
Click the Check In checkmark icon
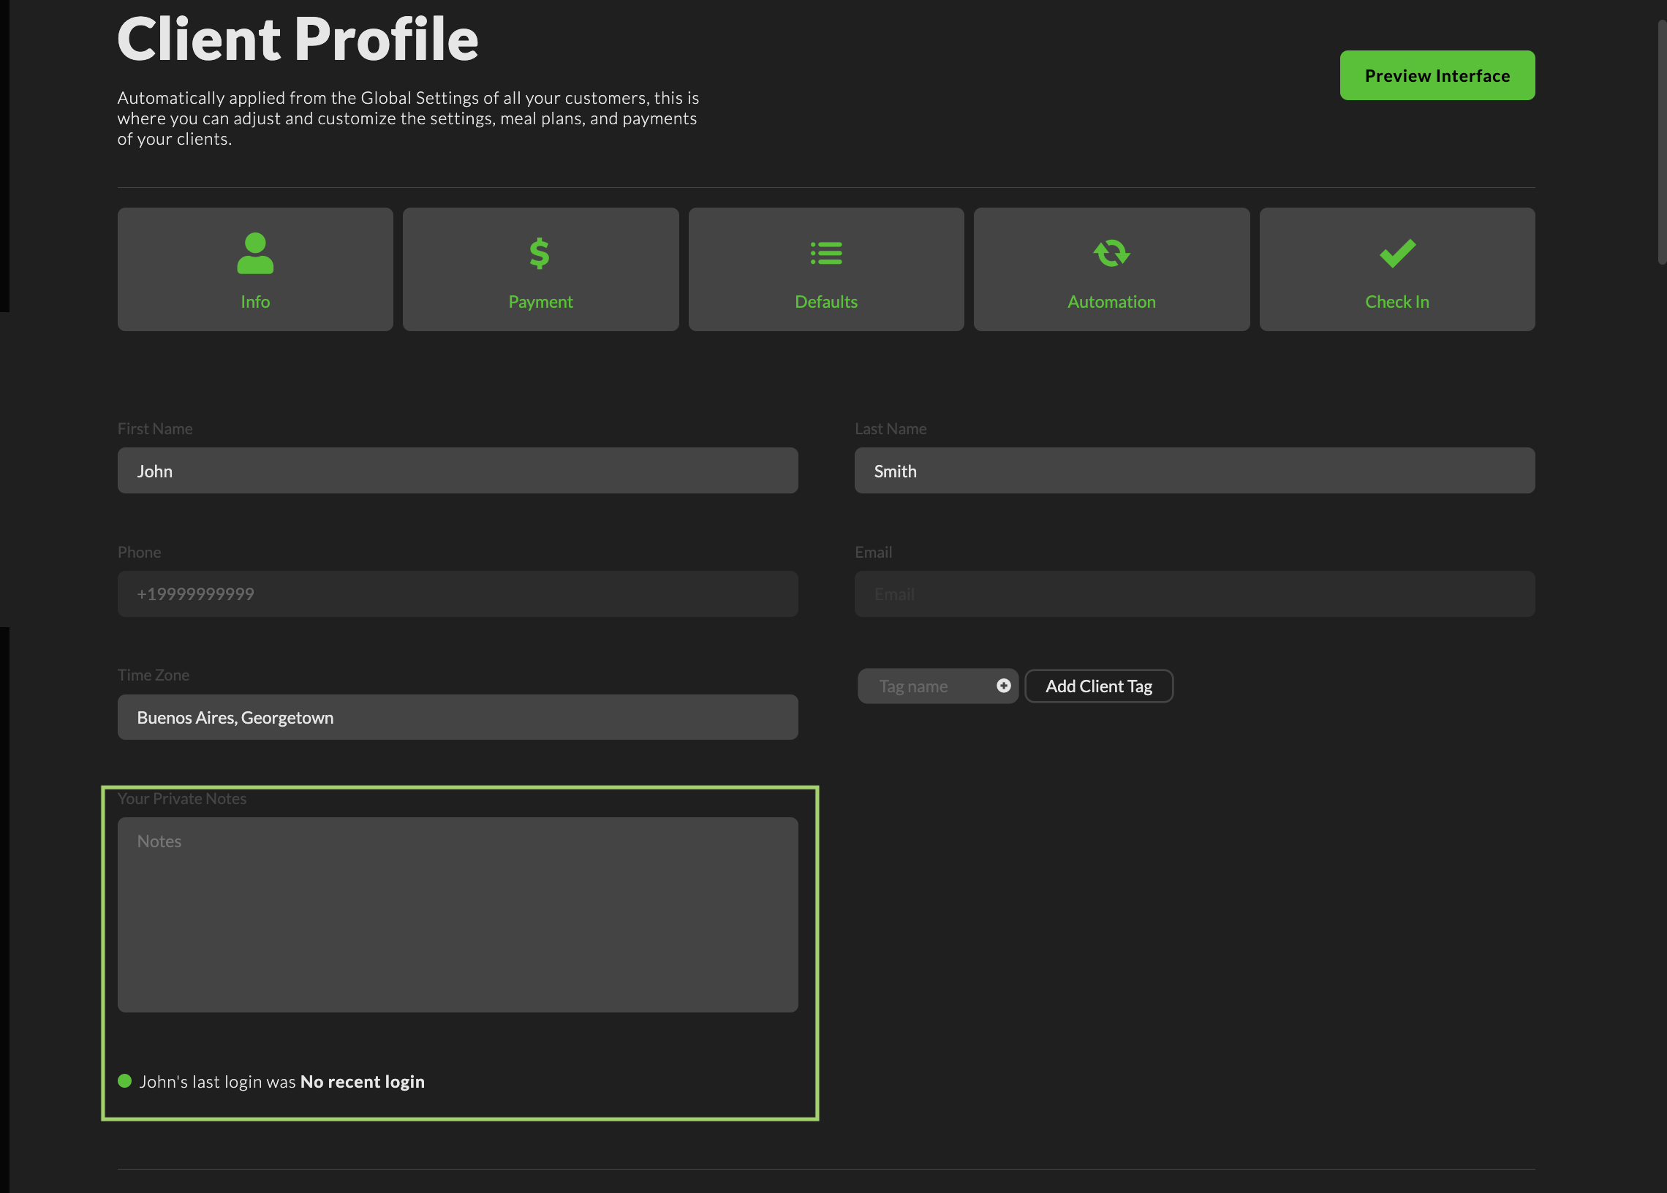pos(1396,254)
